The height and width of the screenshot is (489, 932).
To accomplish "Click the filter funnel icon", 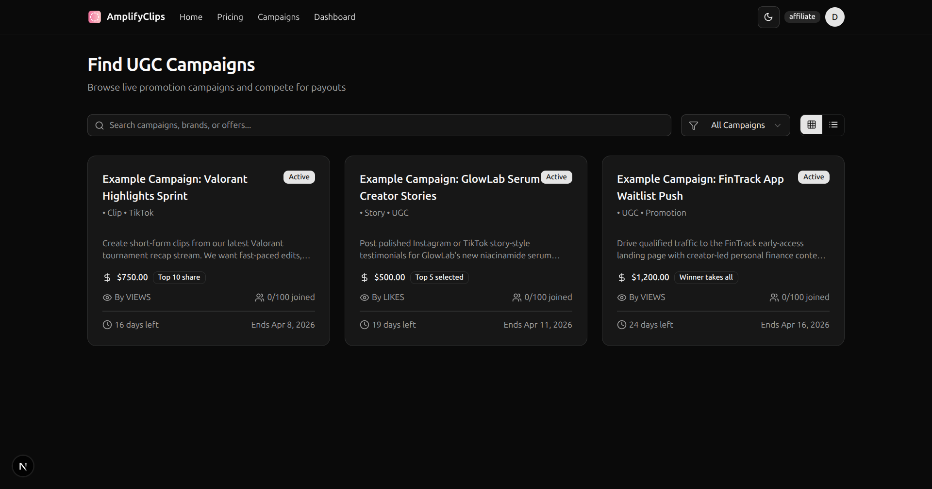I will [x=694, y=126].
